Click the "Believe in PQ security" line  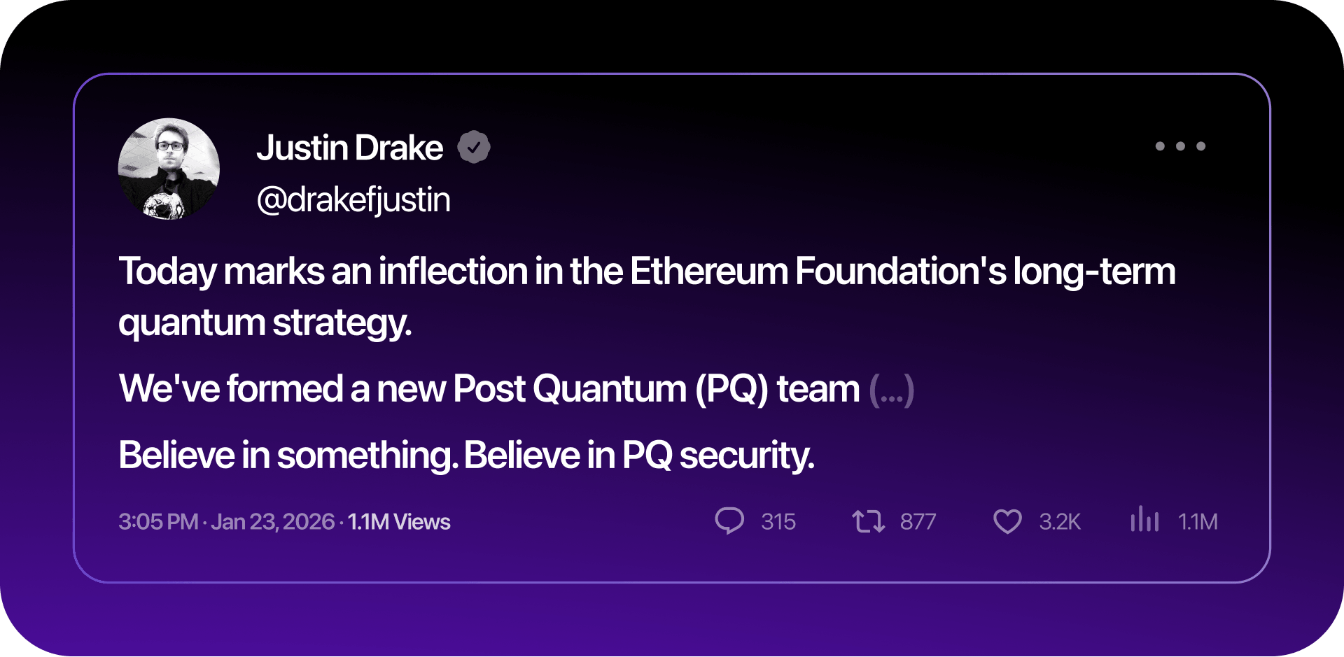point(466,455)
